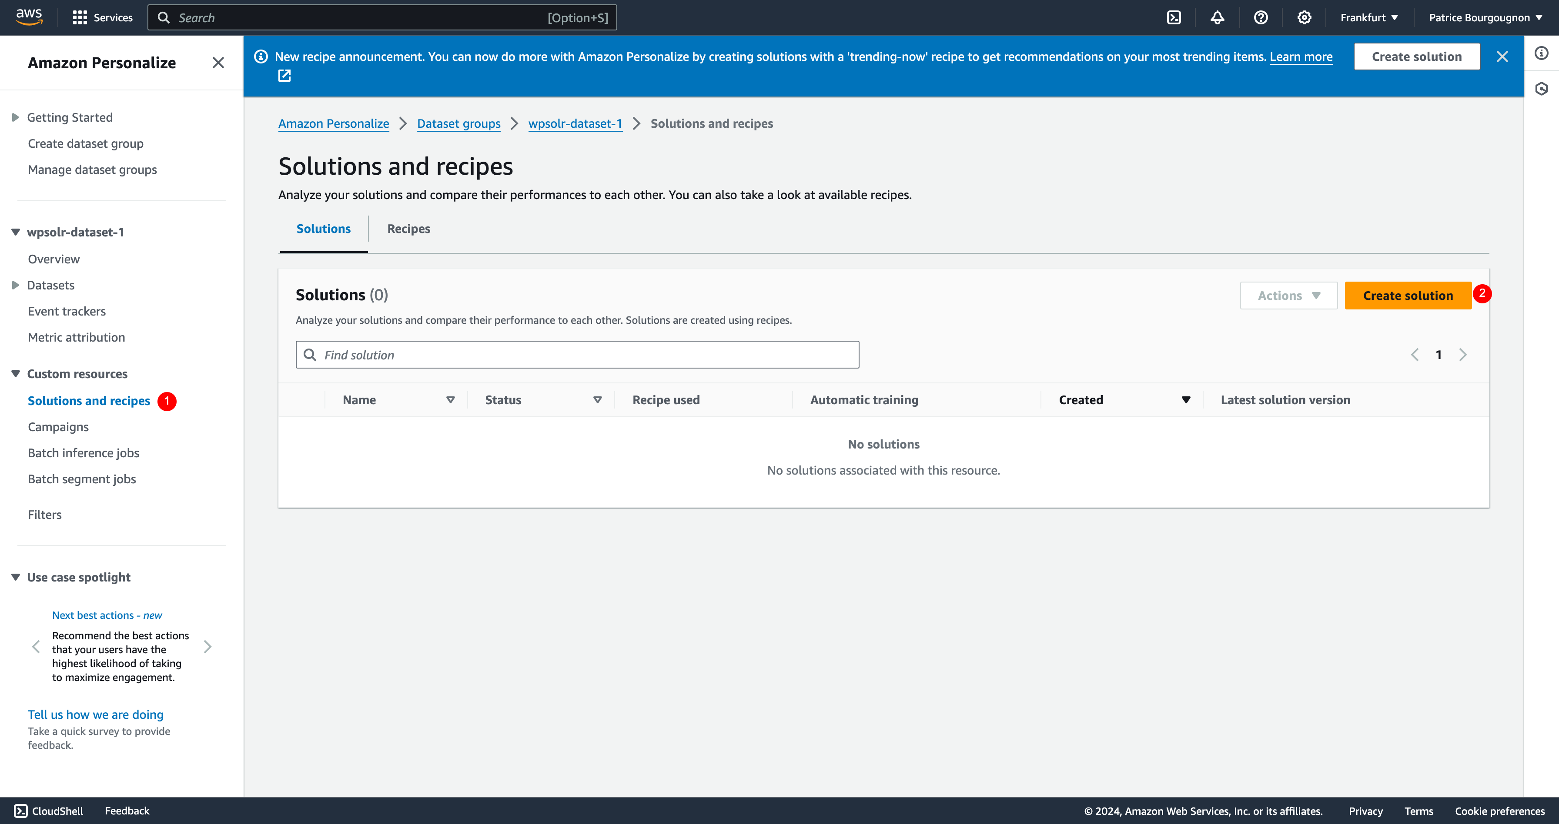Sort by Name column arrow
The height and width of the screenshot is (824, 1559).
(450, 399)
